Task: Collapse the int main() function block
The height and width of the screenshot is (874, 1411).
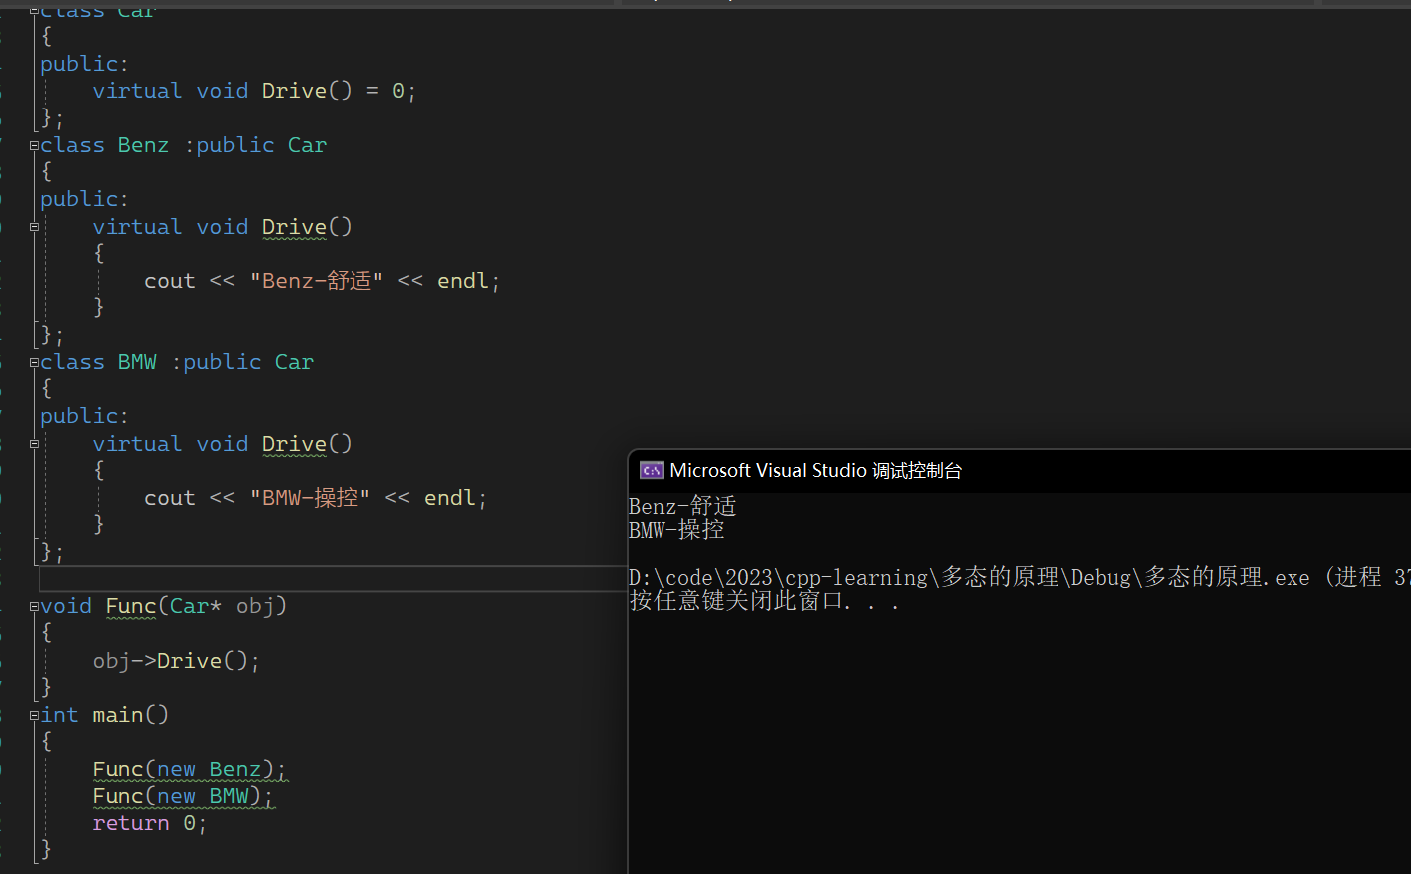Action: pos(34,715)
